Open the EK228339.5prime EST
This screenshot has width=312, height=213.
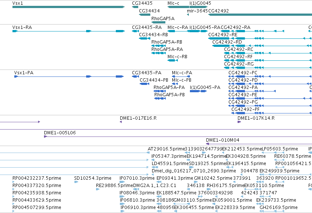216,211
